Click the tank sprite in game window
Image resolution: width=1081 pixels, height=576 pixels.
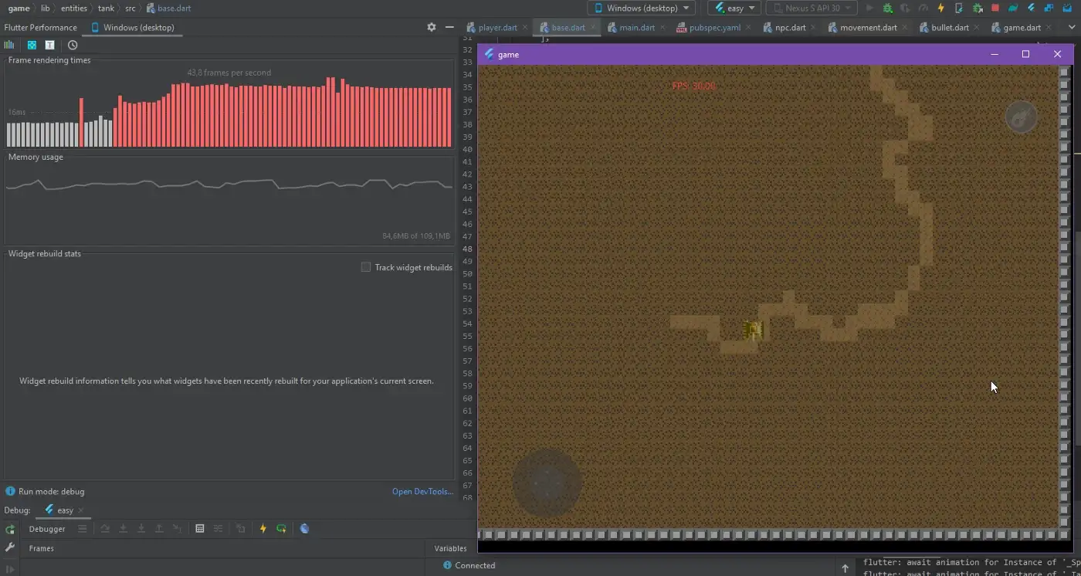pos(753,330)
